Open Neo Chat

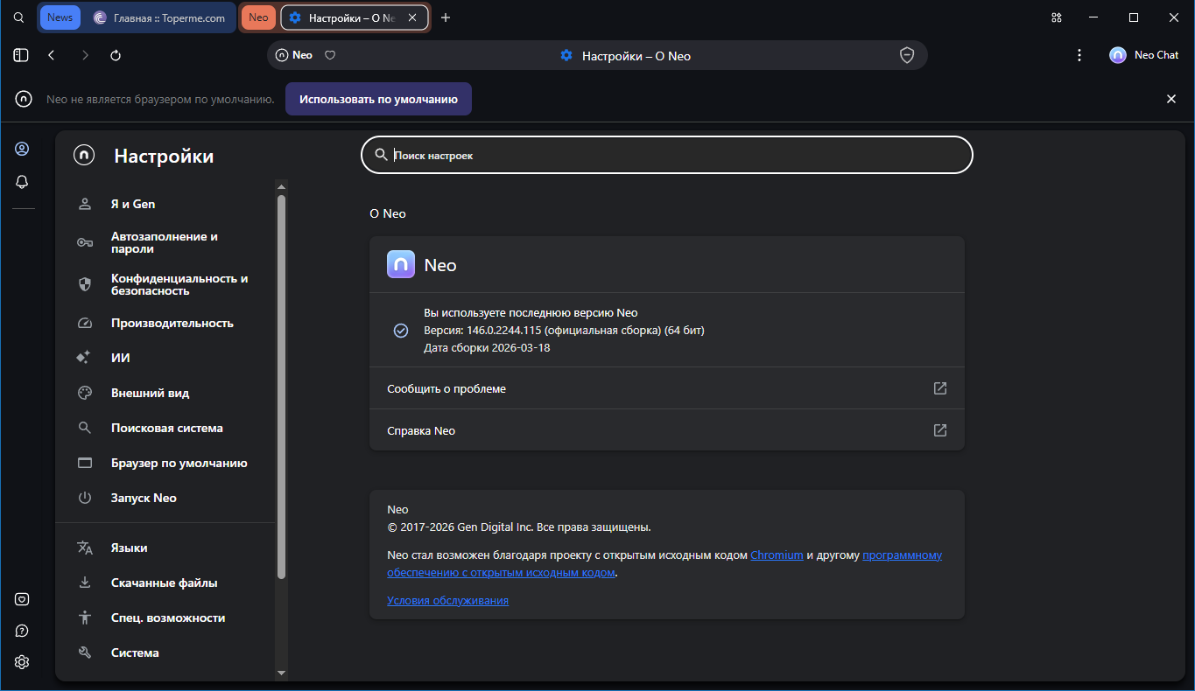click(x=1144, y=55)
